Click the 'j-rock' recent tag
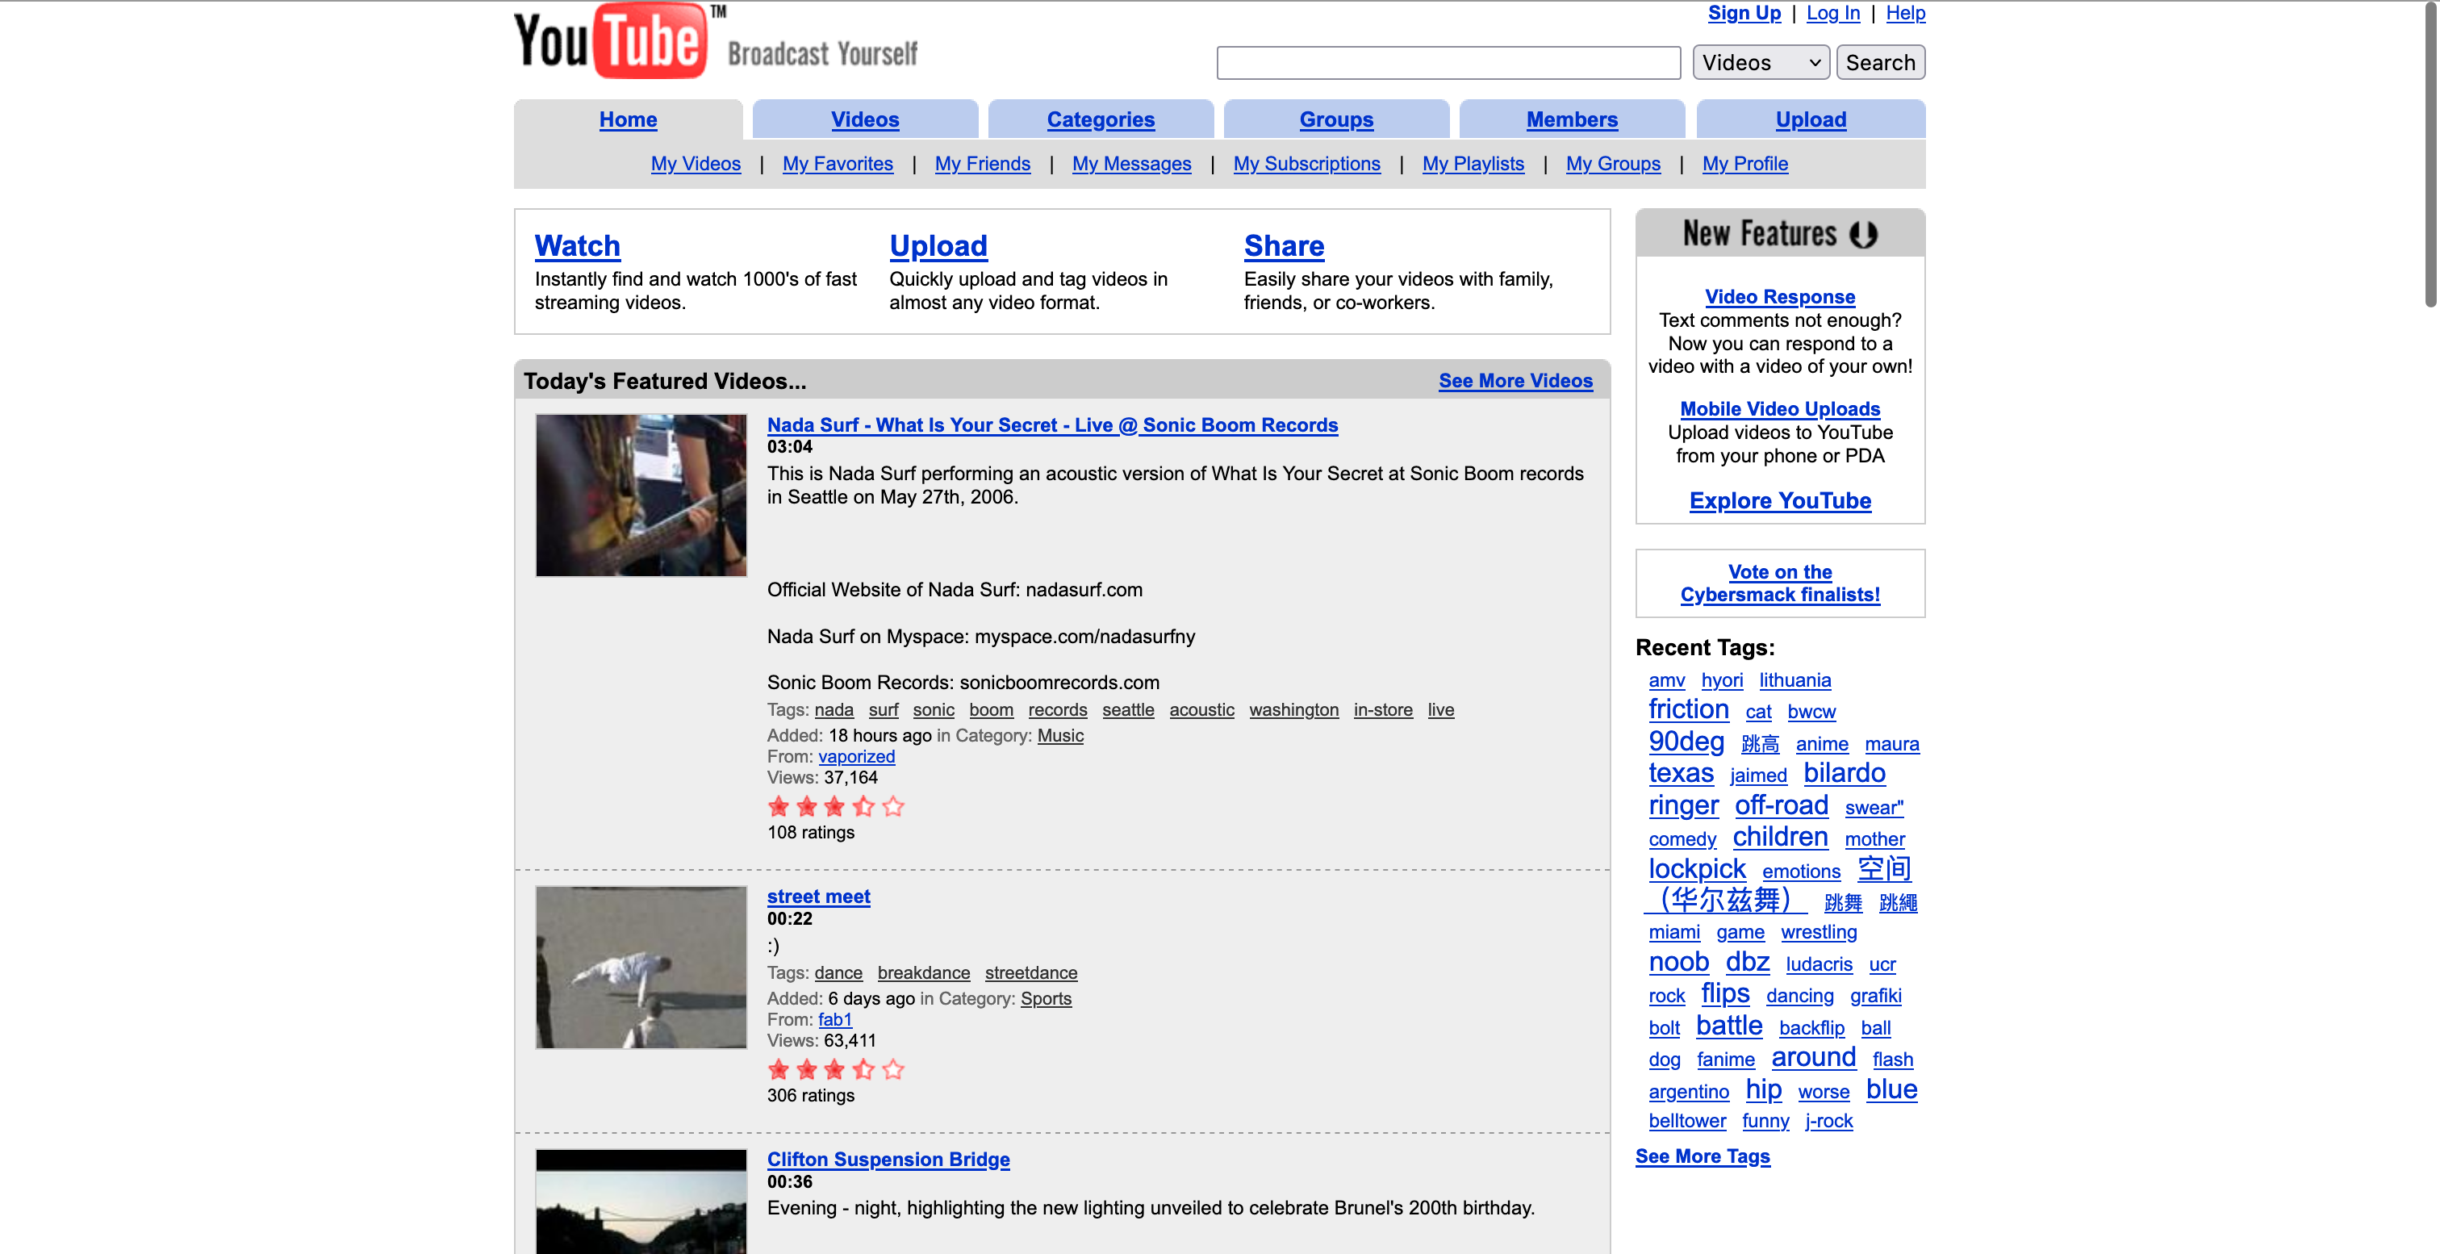This screenshot has height=1254, width=2440. (1828, 1121)
